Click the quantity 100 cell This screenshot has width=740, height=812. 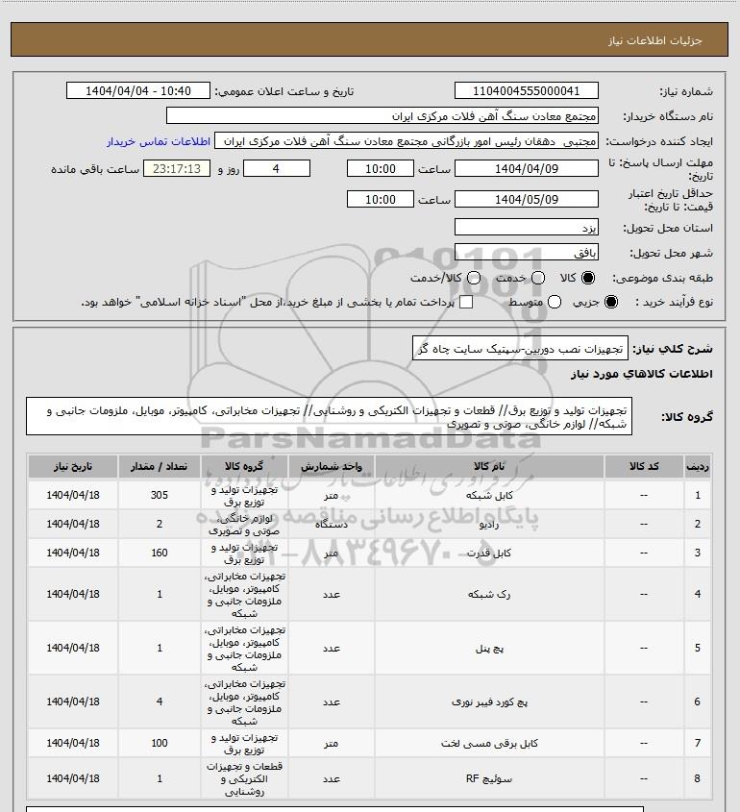(x=159, y=743)
